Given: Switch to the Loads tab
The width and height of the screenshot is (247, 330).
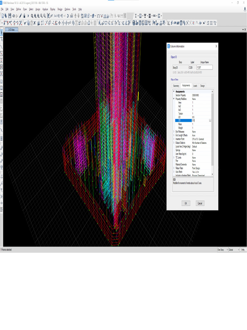Looking at the screenshot, I should (195, 86).
